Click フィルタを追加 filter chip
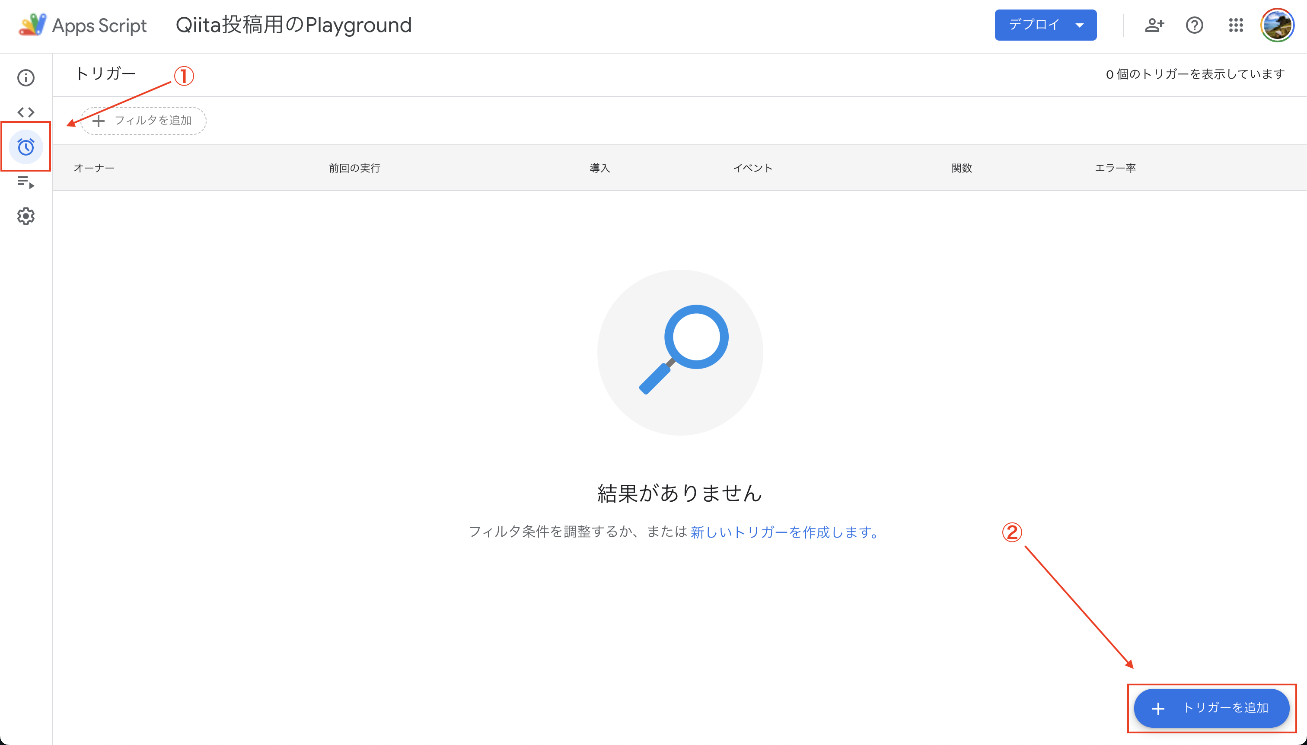The width and height of the screenshot is (1307, 745). 144,121
